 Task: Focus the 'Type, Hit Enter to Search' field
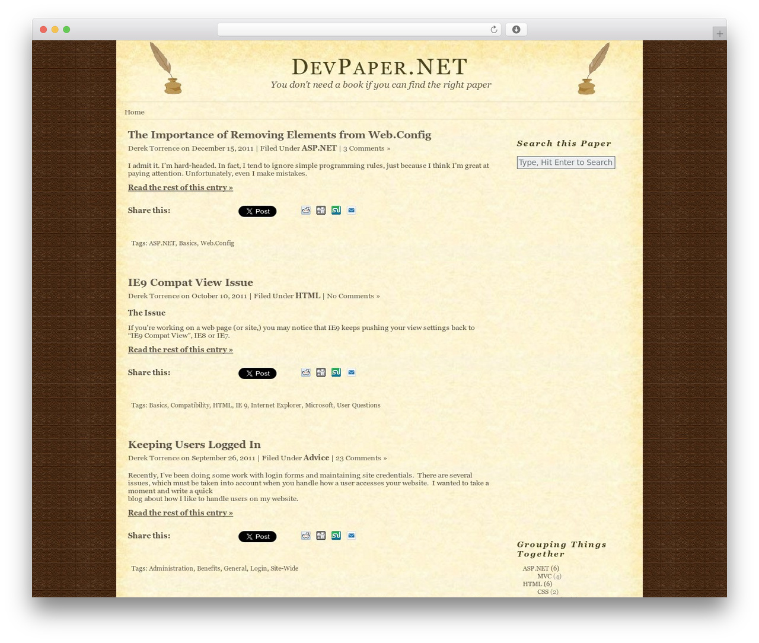(566, 163)
